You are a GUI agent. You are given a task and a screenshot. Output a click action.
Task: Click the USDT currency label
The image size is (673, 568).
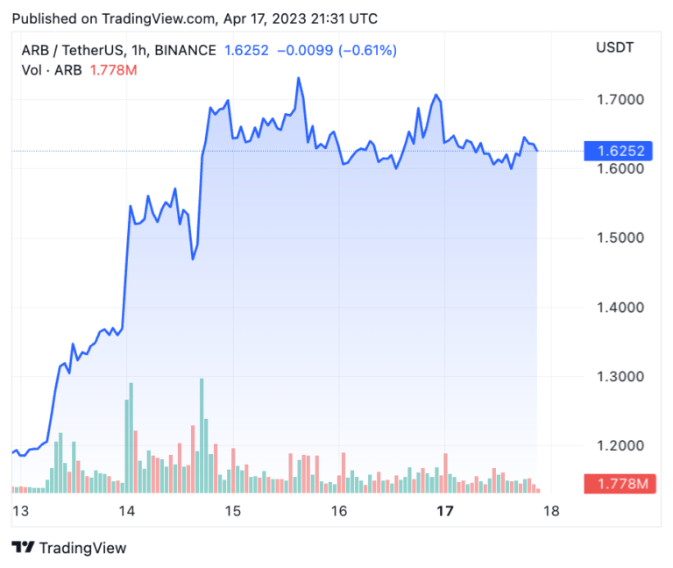pyautogui.click(x=617, y=46)
